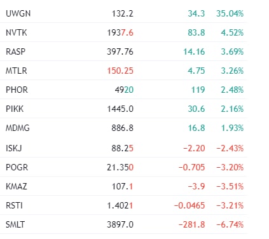Open the NVTK symbol
The image size is (269, 239).
17,32
